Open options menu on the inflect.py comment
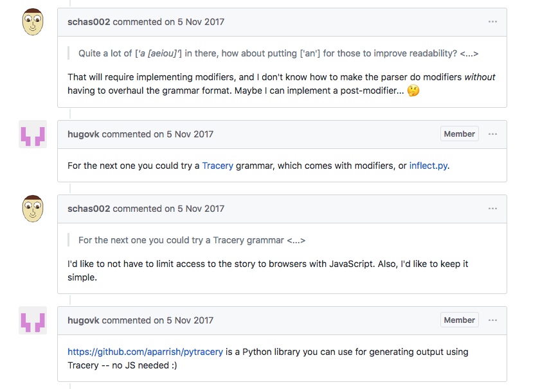Screen dimensions: 540x389 pyautogui.click(x=492, y=134)
